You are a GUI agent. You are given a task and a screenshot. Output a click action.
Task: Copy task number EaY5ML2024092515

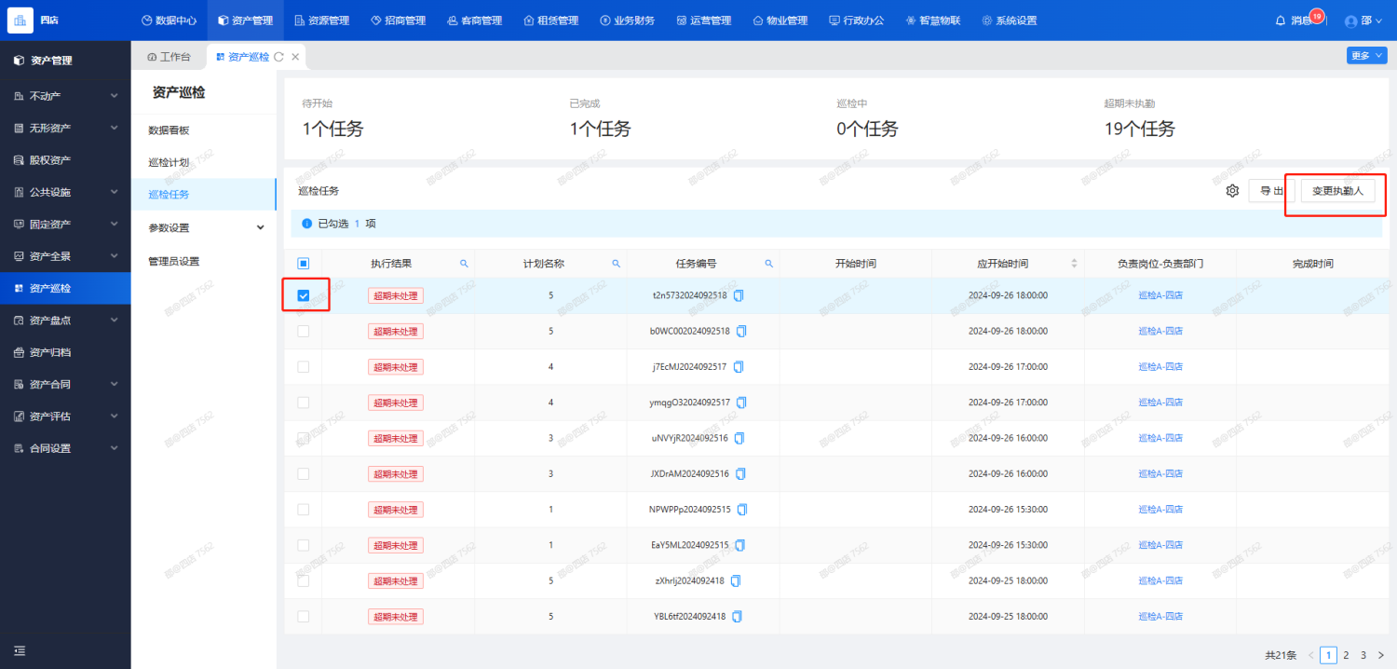coord(740,545)
